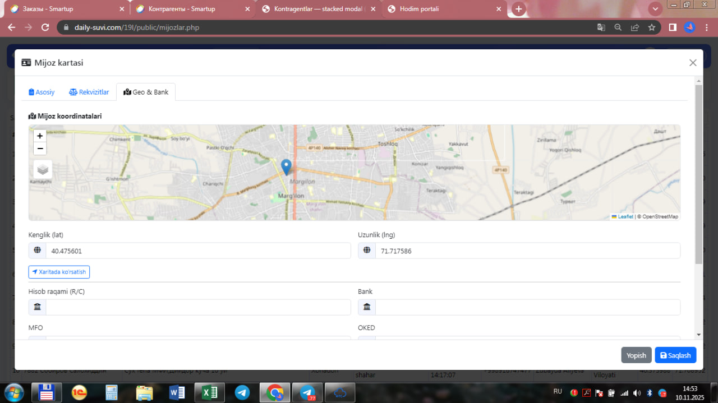This screenshot has height=403, width=718.
Task: Click the Yopish button
Action: tap(636, 355)
